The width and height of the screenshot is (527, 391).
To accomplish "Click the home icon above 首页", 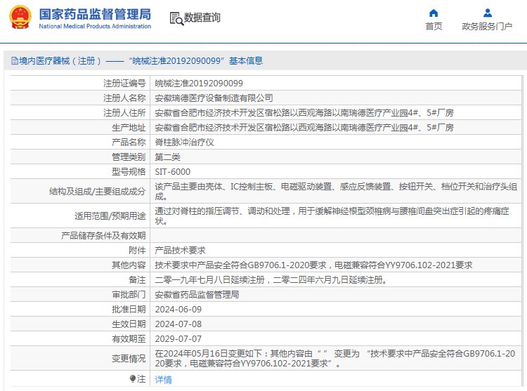I will tap(434, 13).
